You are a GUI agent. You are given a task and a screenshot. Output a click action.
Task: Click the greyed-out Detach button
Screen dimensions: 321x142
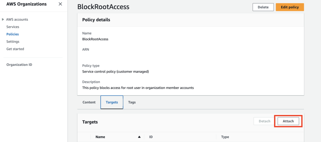point(264,121)
